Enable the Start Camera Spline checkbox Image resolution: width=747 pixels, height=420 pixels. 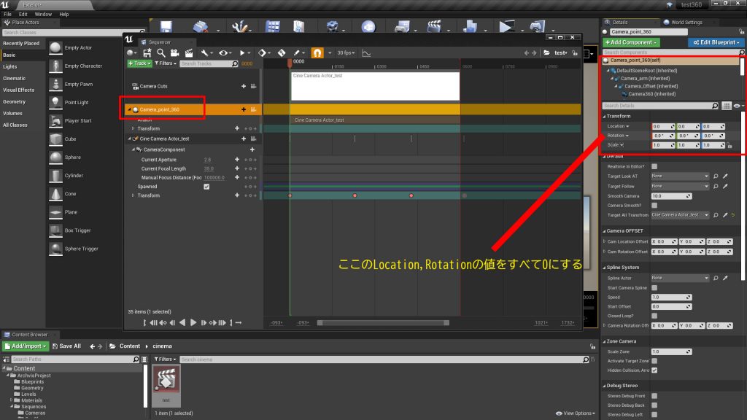click(x=654, y=287)
